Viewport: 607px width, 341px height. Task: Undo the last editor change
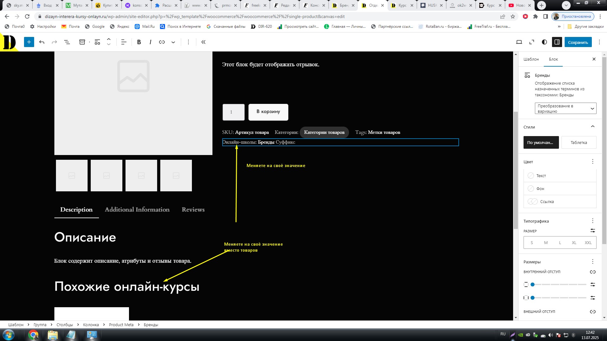pyautogui.click(x=42, y=42)
